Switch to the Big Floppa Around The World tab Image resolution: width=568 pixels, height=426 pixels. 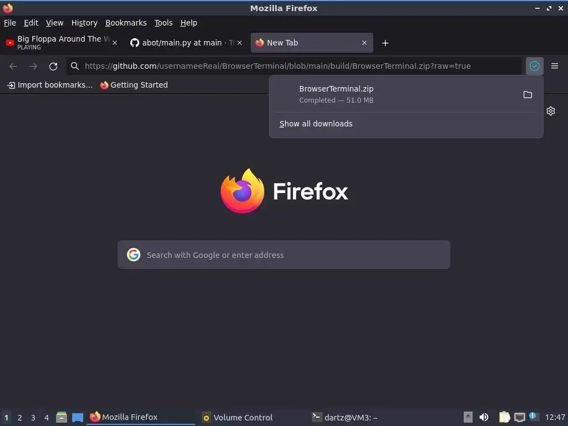coord(62,43)
